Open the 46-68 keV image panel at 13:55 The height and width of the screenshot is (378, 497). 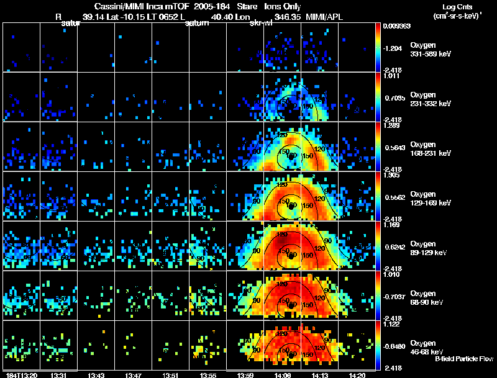[208, 345]
